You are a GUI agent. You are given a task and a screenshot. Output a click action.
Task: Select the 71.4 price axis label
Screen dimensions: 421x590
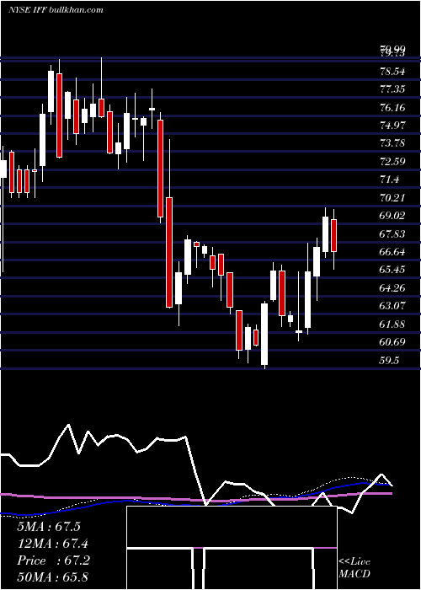coord(389,180)
